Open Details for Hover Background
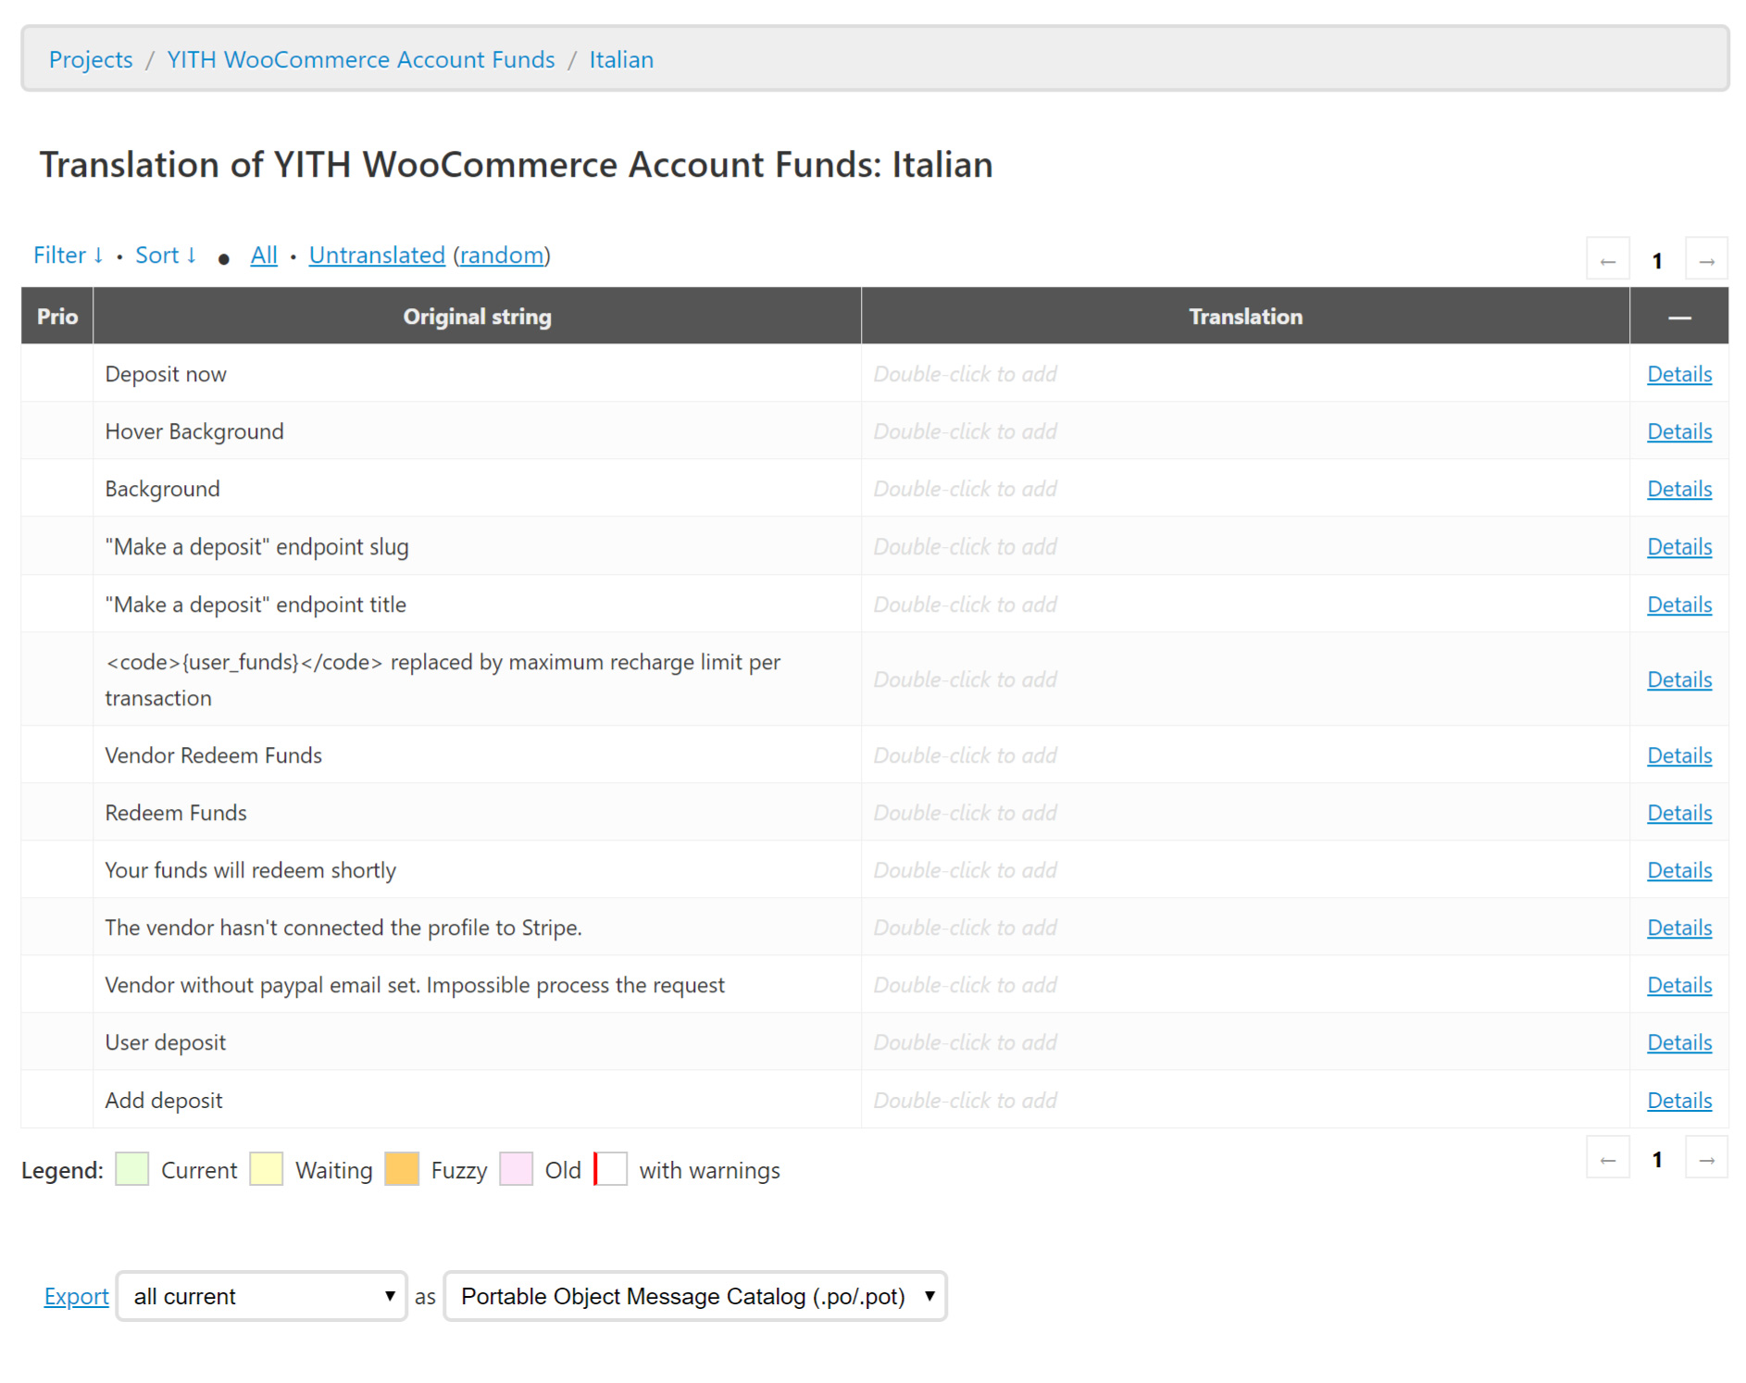Viewport: 1746px width, 1383px height. point(1679,431)
